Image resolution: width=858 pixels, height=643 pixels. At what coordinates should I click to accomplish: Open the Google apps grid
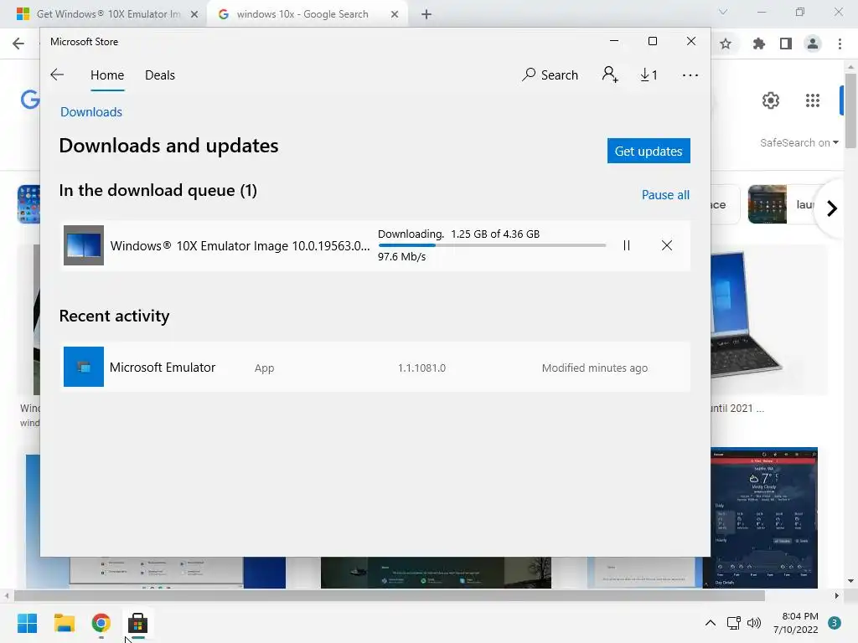(813, 100)
